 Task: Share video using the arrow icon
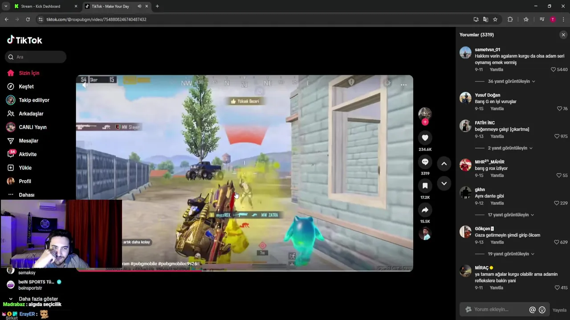click(x=425, y=210)
